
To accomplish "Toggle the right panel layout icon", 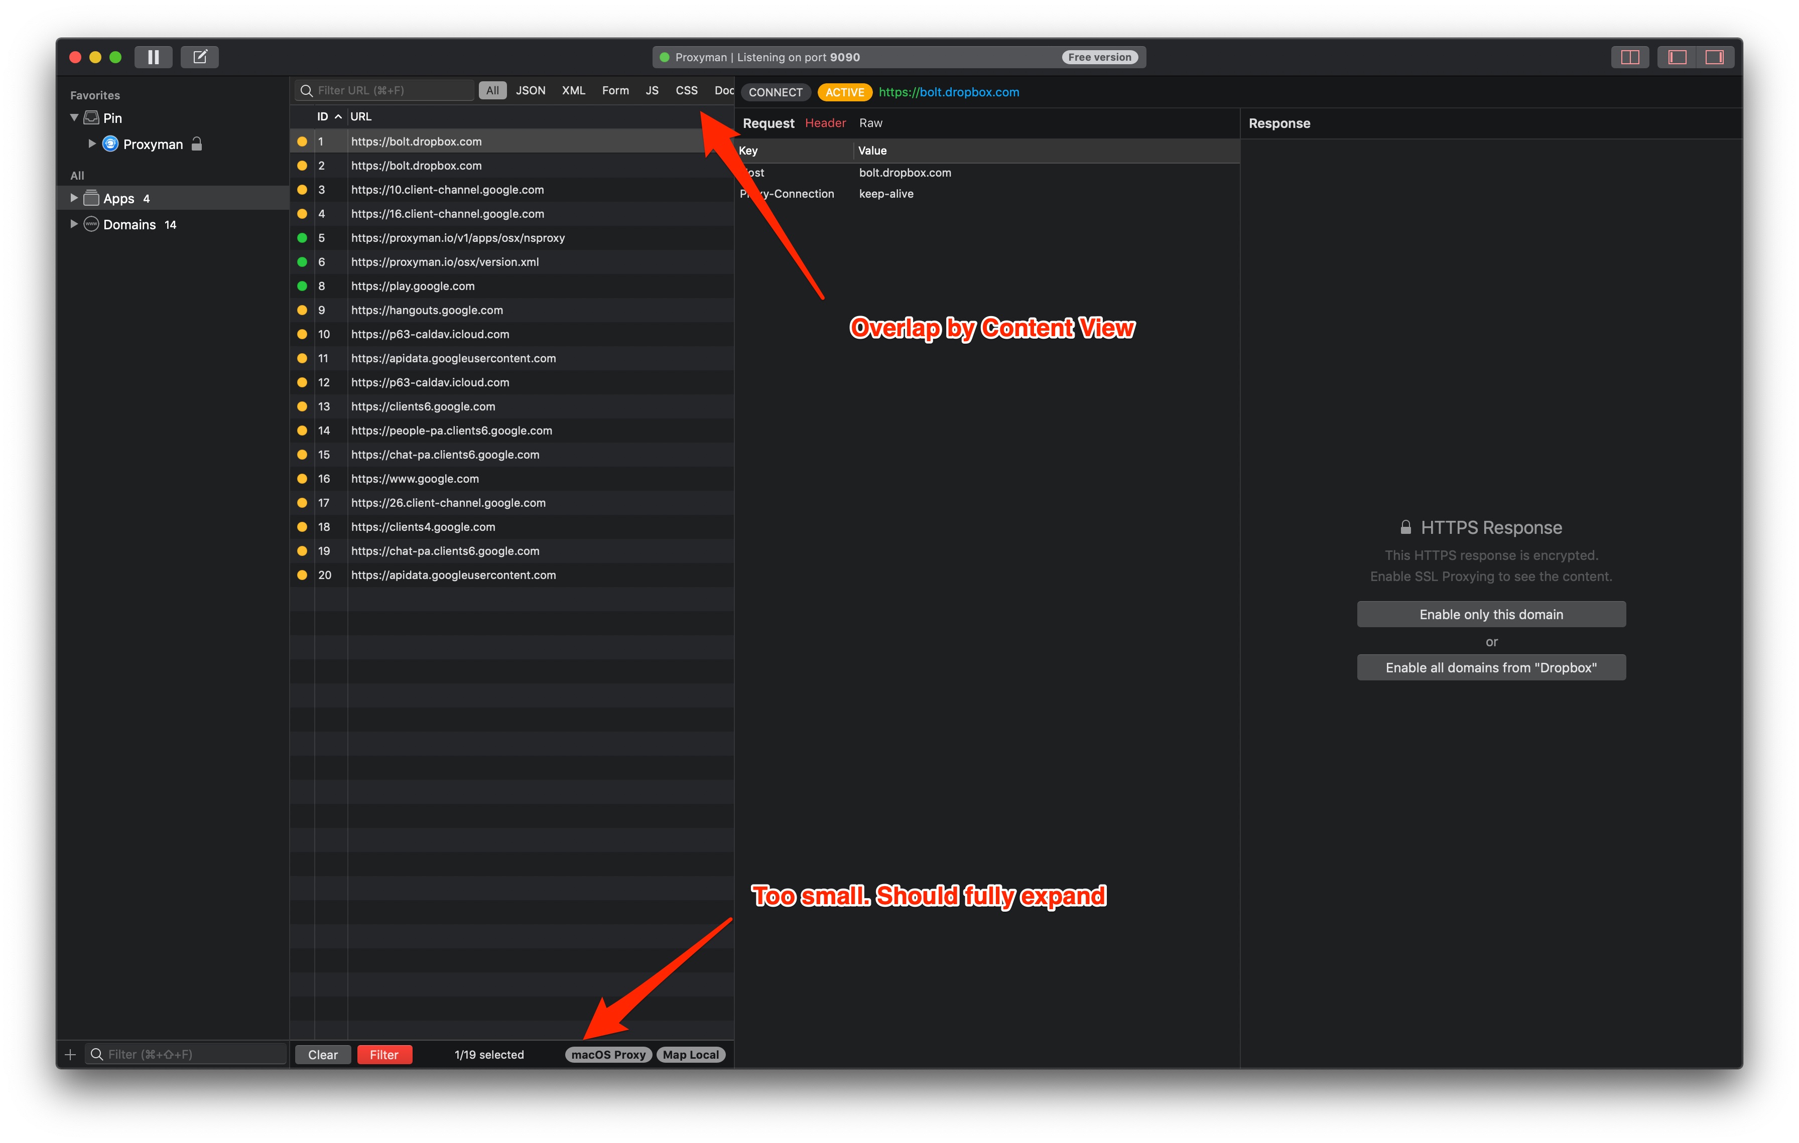I will click(1715, 57).
